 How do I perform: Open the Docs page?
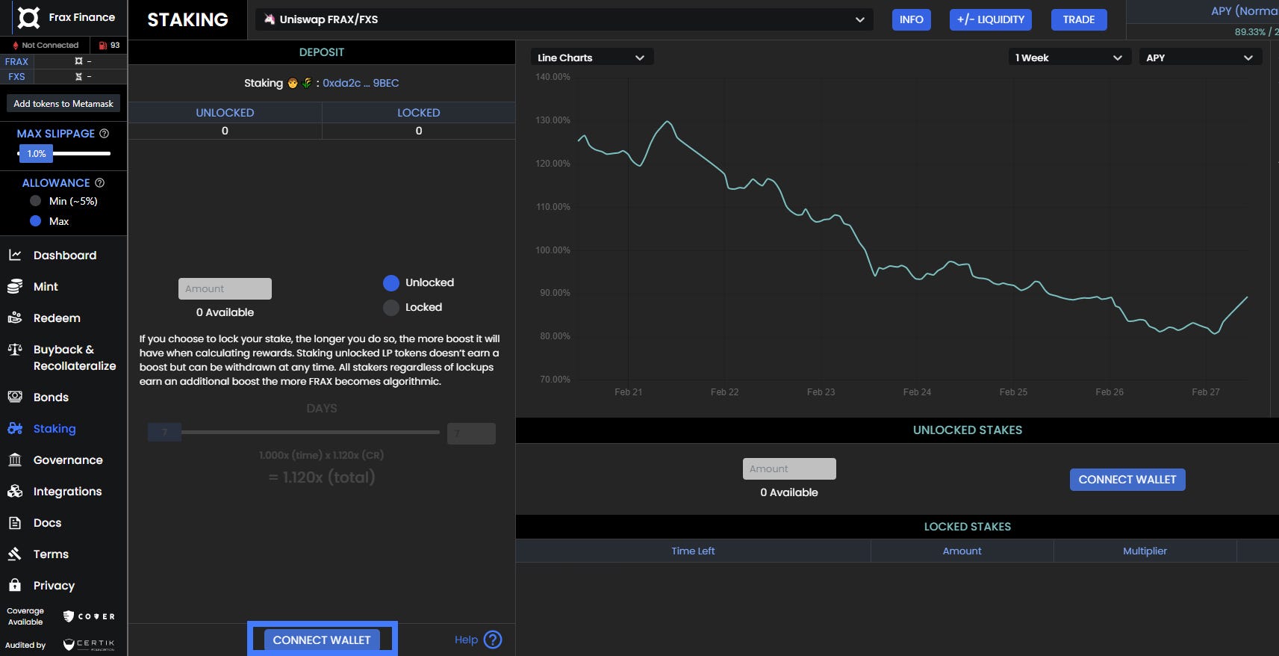(47, 522)
